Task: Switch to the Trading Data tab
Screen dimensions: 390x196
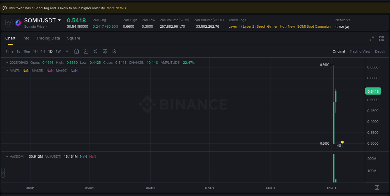Action: click(48, 38)
